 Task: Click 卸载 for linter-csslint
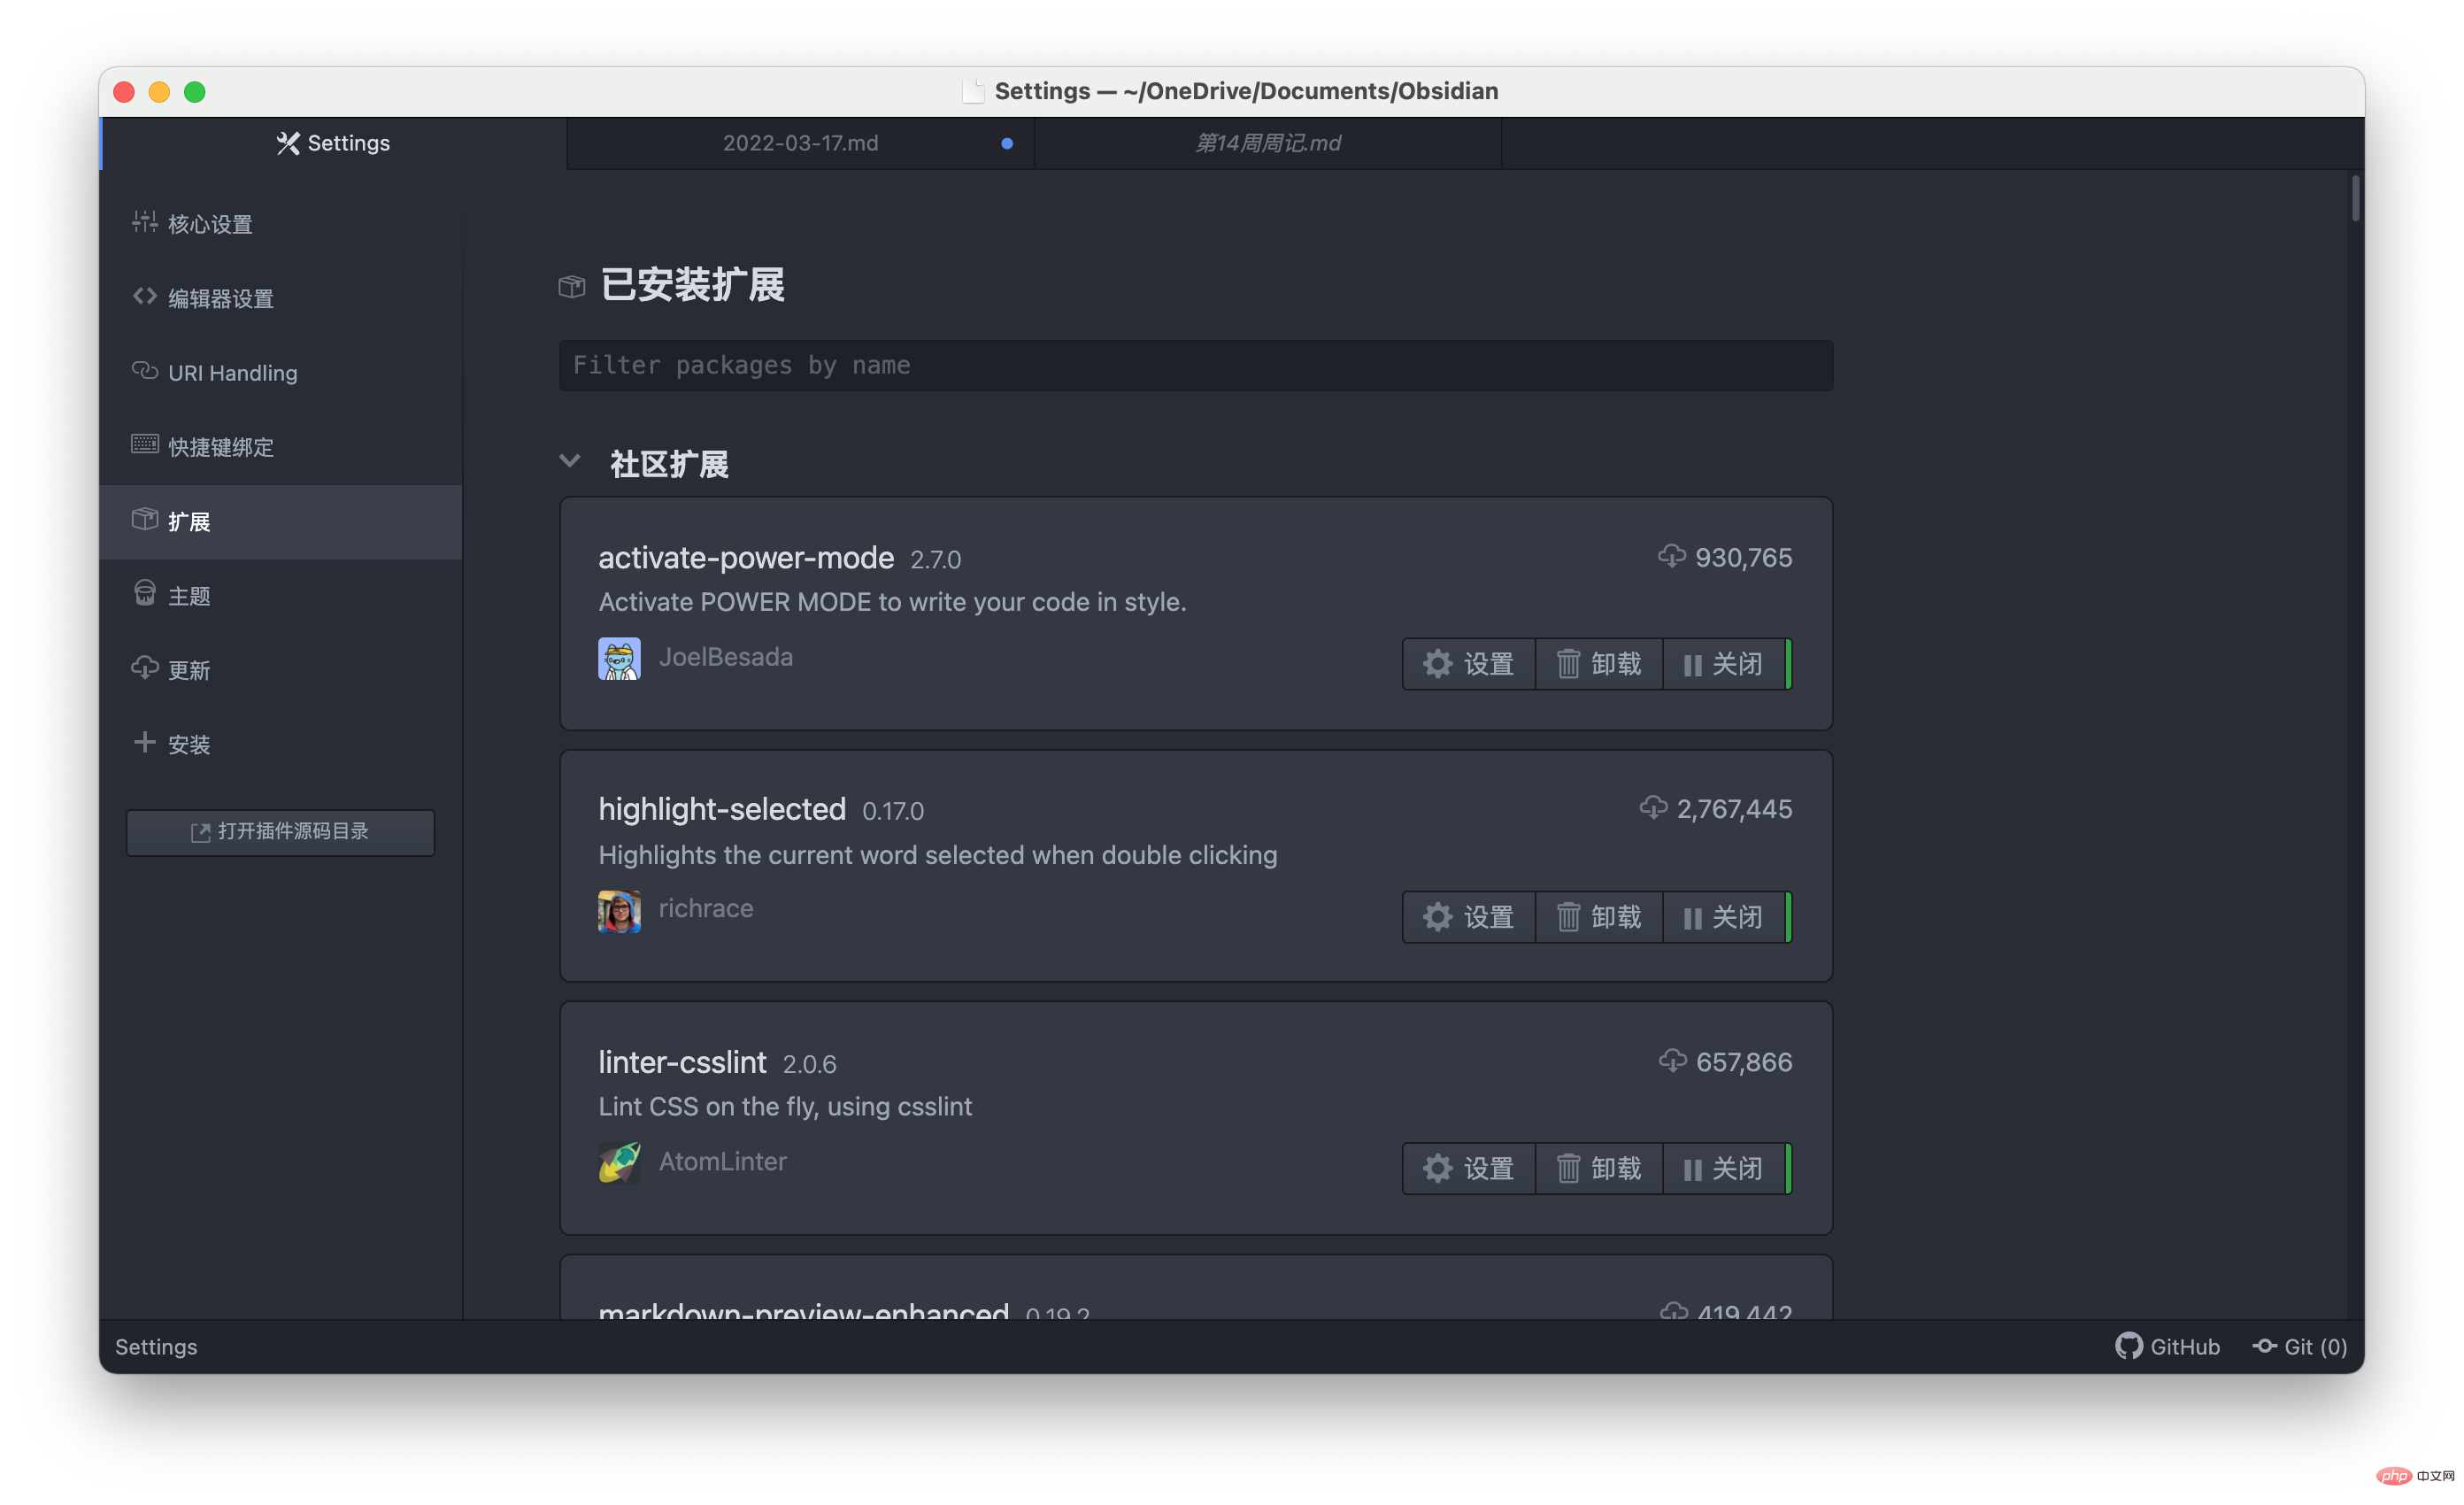pyautogui.click(x=1598, y=1168)
